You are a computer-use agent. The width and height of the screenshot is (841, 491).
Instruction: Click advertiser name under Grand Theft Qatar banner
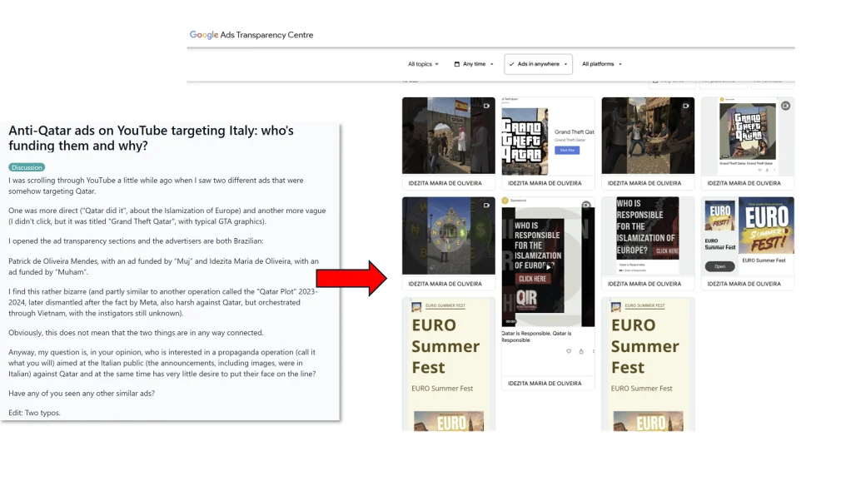click(545, 183)
